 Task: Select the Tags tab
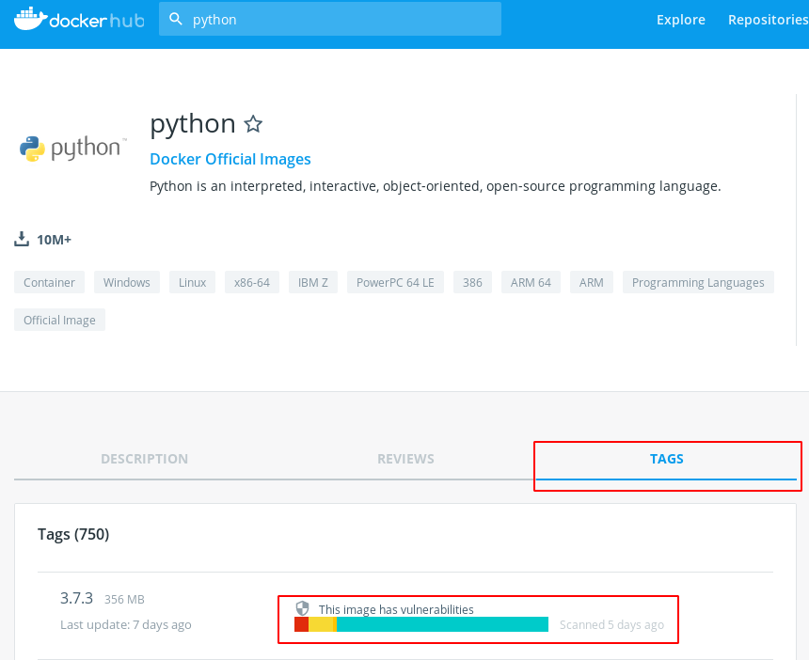(x=666, y=459)
